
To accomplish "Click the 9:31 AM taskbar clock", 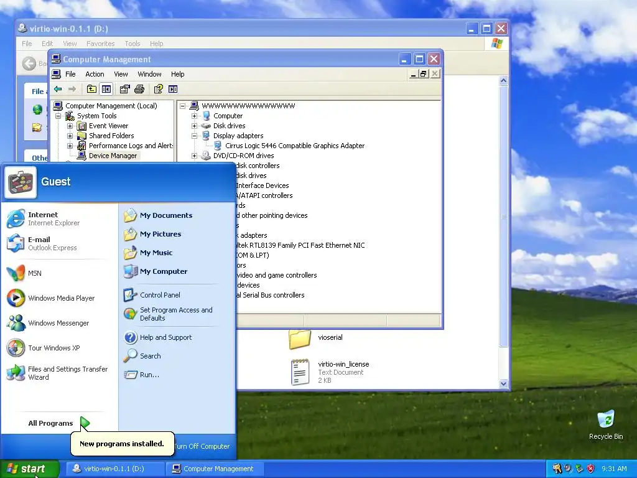I will click(614, 469).
